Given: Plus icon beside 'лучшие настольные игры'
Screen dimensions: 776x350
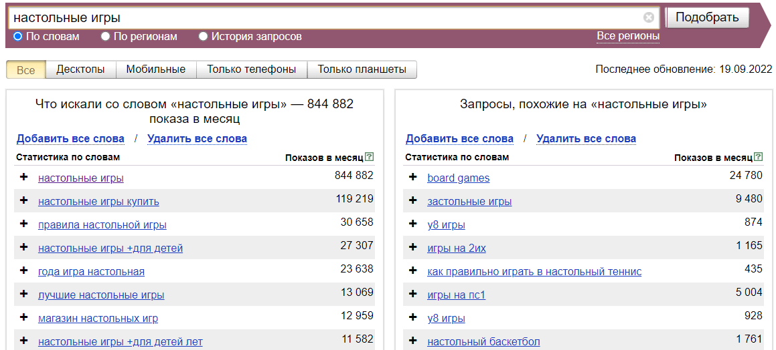Looking at the screenshot, I should tap(23, 294).
